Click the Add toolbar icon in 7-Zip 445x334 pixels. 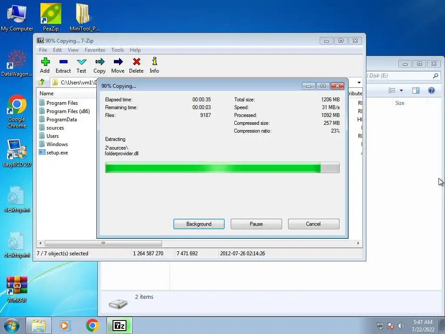(45, 65)
